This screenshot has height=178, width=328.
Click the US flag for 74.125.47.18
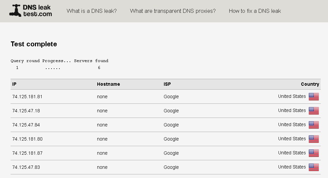click(x=314, y=111)
